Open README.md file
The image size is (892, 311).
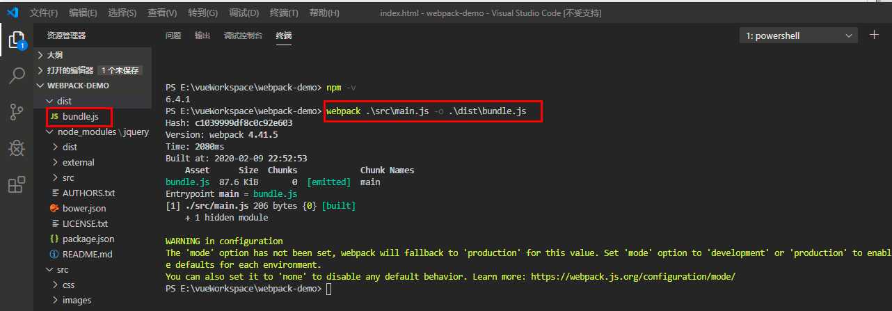tap(93, 254)
